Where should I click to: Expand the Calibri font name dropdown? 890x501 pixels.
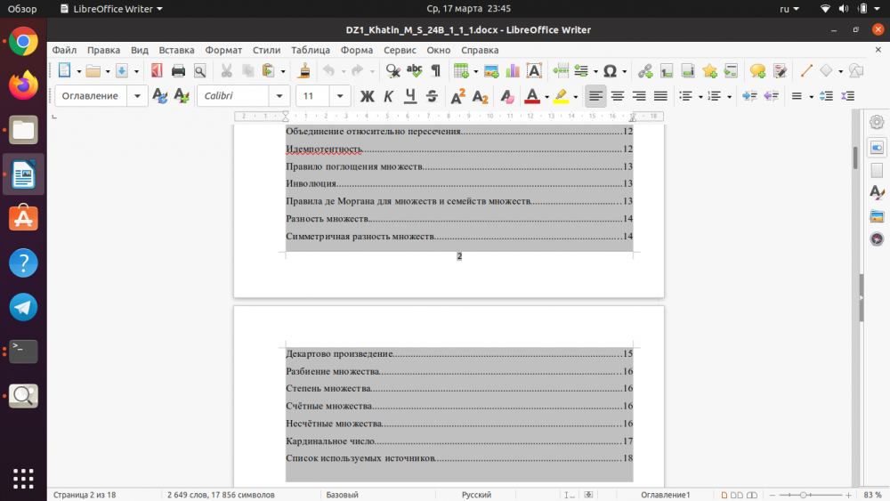tap(280, 96)
